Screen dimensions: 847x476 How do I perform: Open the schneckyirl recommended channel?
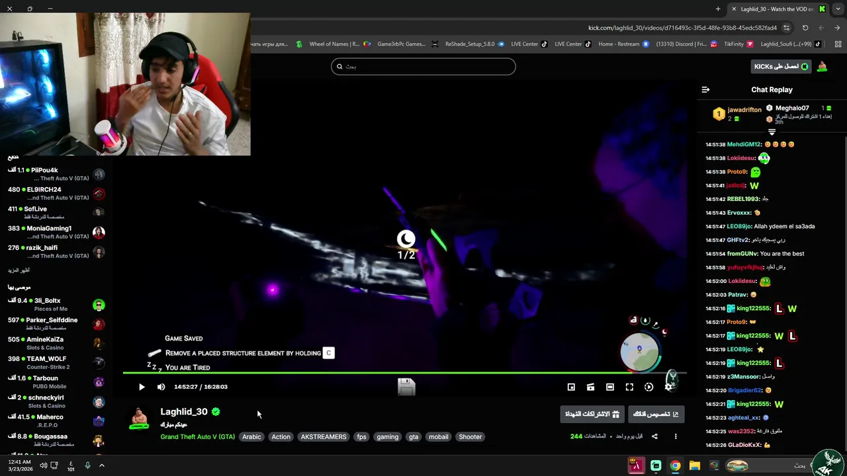[x=56, y=401]
